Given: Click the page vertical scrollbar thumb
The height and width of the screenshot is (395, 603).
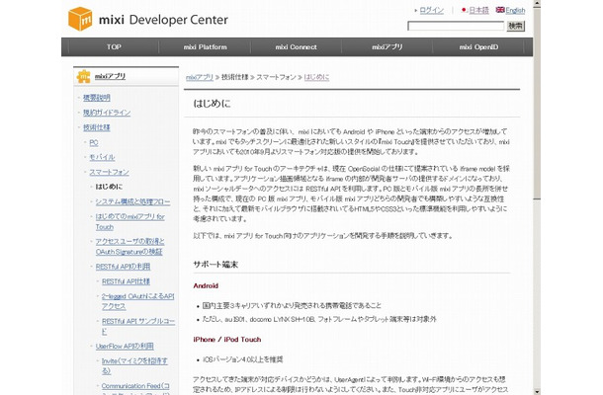Looking at the screenshot, I should click(537, 103).
